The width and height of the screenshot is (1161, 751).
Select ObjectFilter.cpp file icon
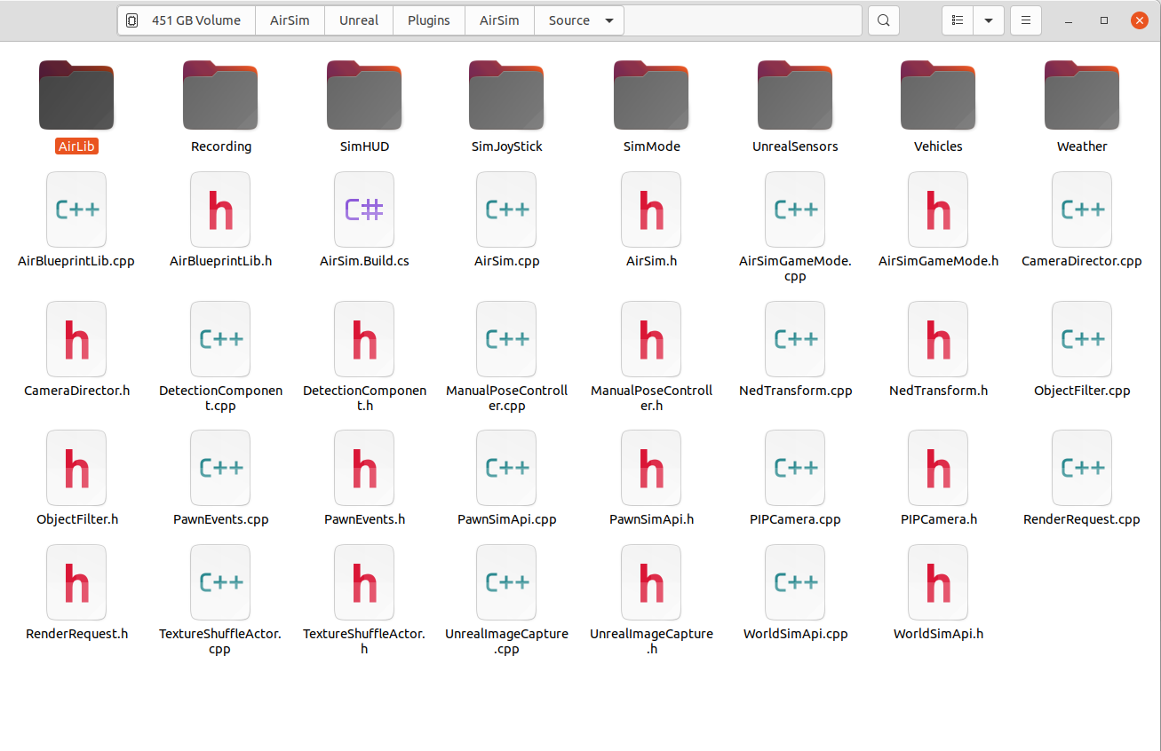point(1082,339)
